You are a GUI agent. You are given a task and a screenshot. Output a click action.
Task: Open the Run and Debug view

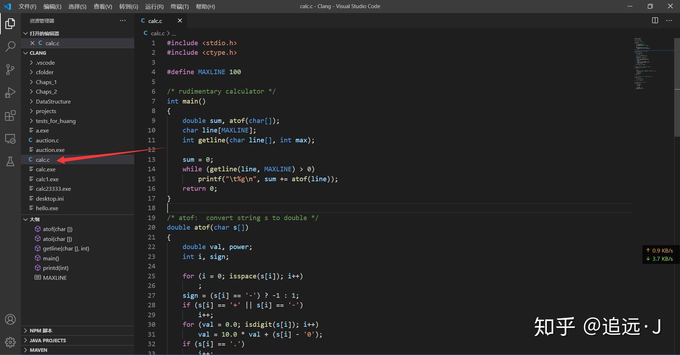pos(10,92)
